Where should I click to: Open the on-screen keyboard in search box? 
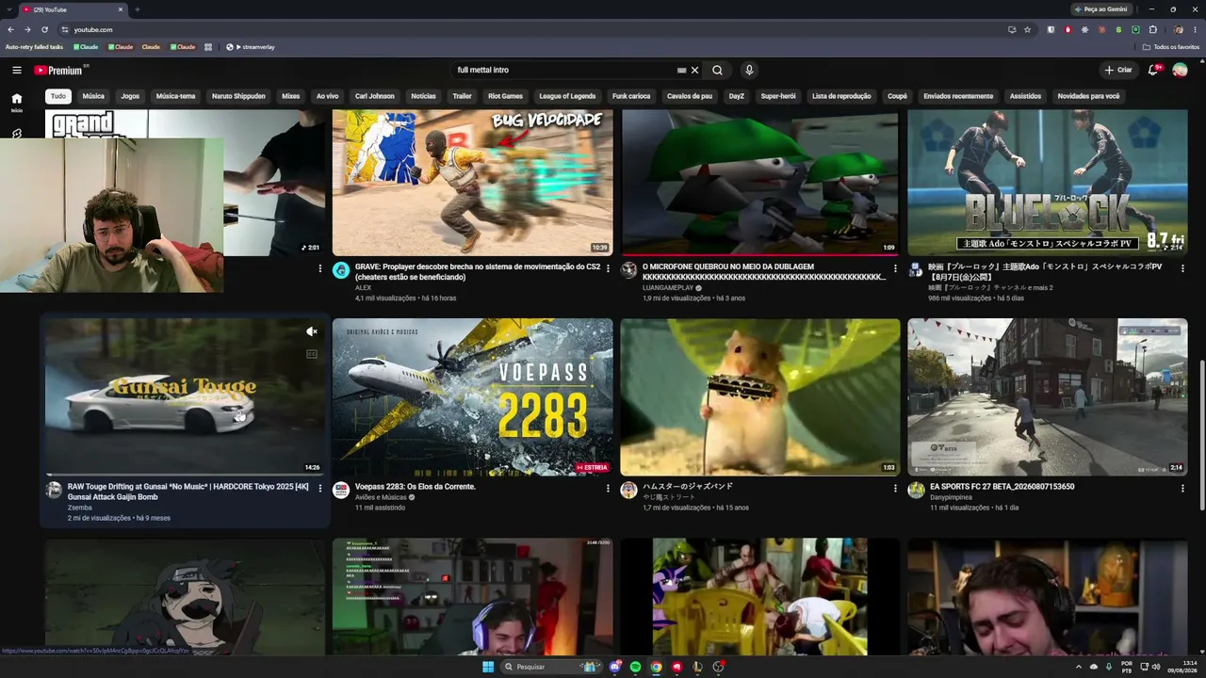pyautogui.click(x=681, y=70)
